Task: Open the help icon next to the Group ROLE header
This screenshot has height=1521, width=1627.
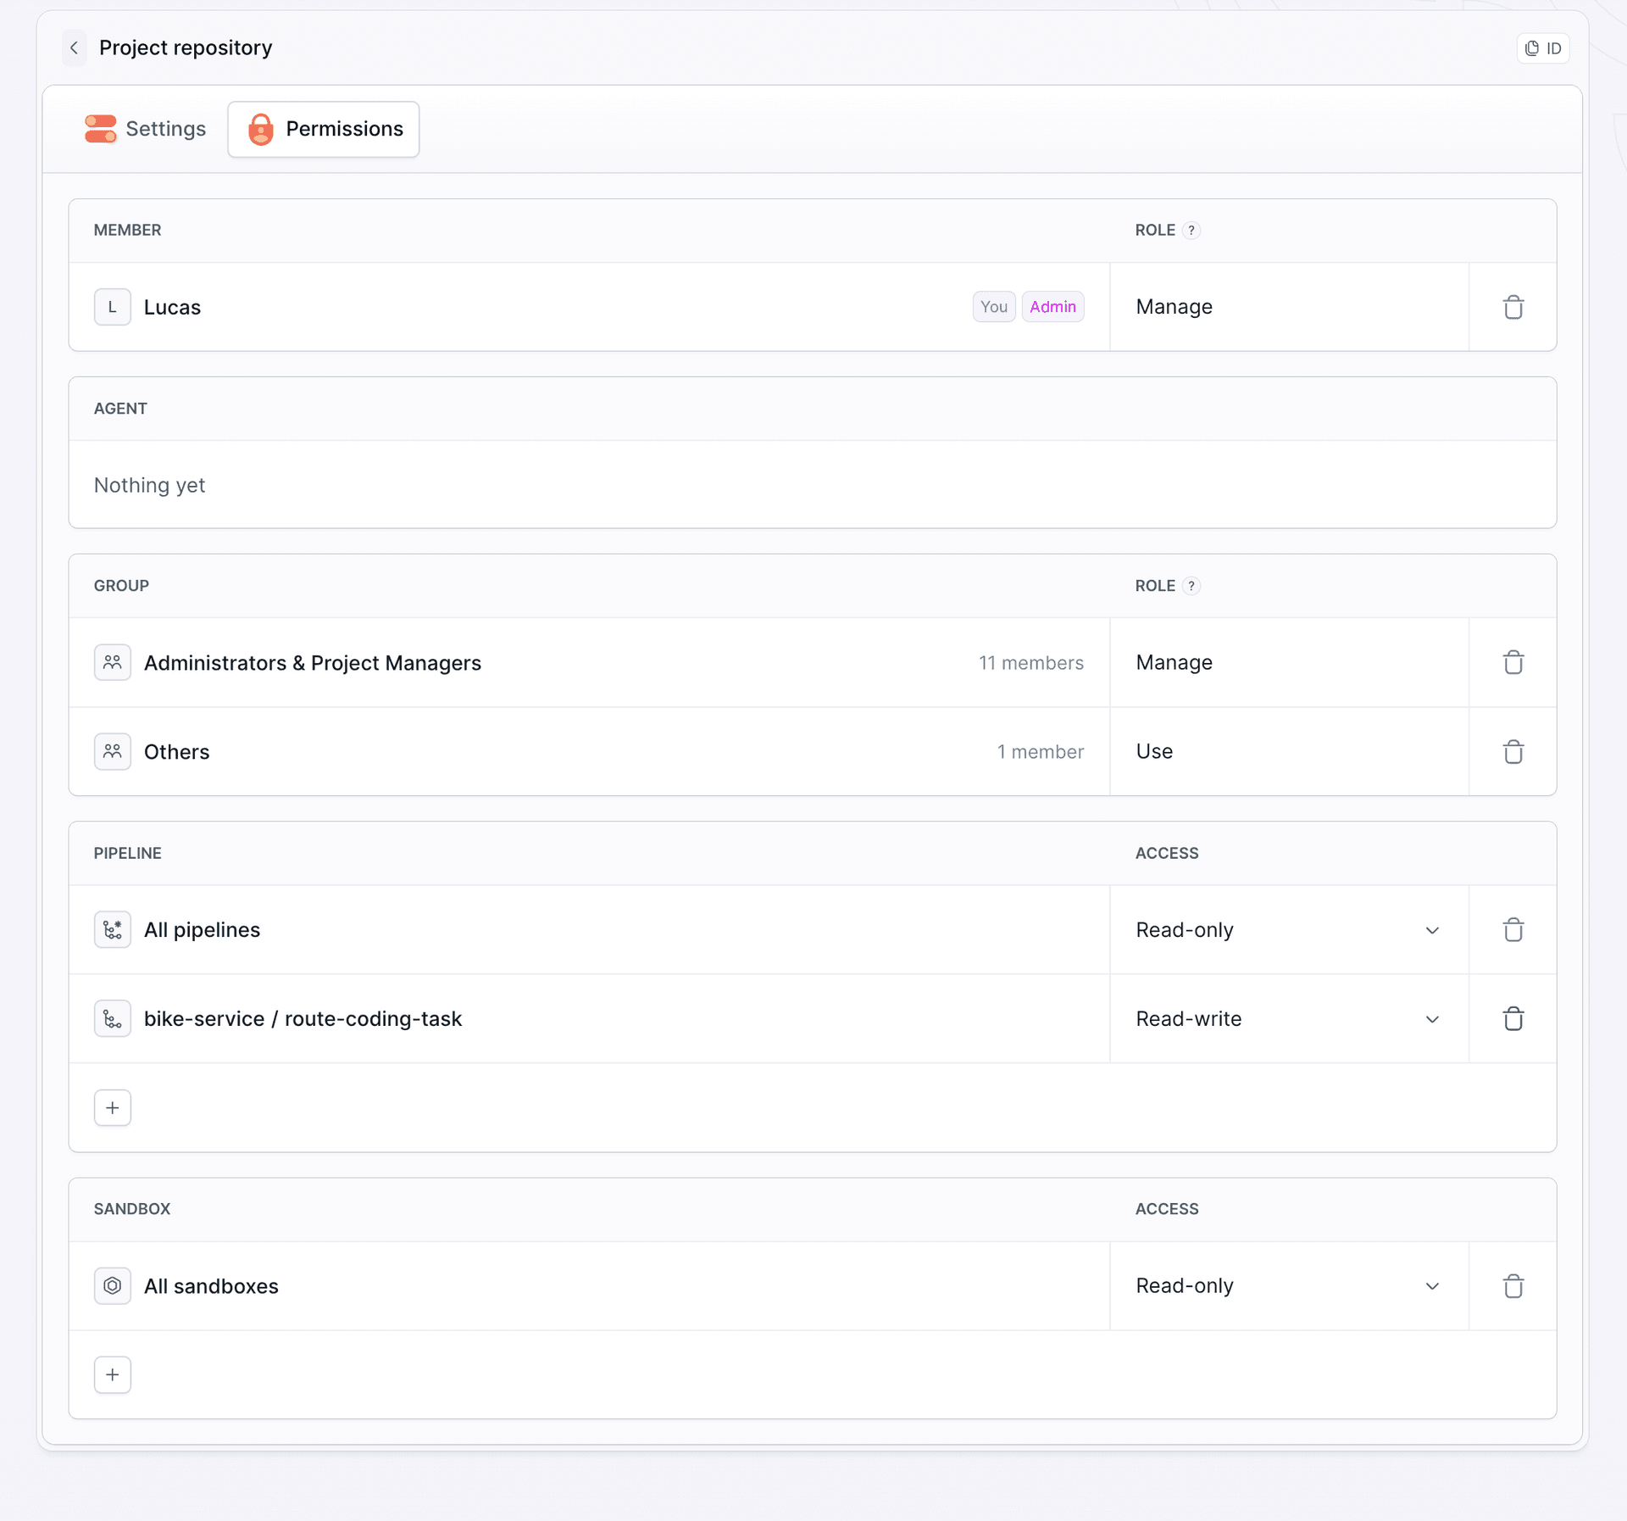Action: tap(1191, 586)
